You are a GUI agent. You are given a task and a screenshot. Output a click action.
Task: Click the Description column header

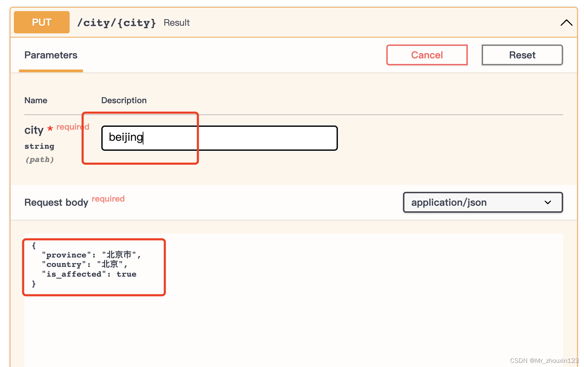click(x=124, y=100)
